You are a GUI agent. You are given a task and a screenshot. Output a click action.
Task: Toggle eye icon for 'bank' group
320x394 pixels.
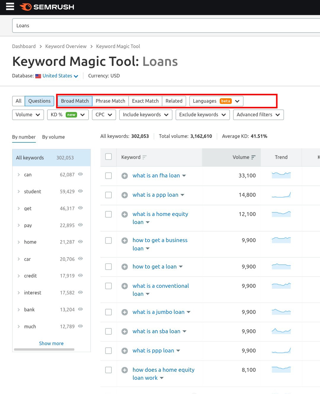[80, 309]
